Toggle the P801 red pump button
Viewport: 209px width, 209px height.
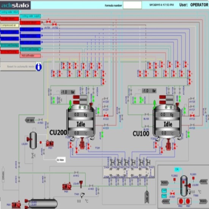point(188,201)
